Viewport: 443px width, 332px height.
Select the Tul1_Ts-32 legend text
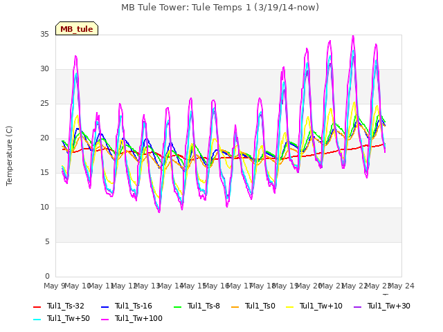[66, 306]
